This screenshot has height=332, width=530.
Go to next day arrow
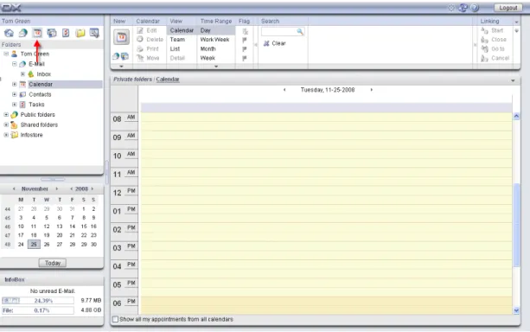click(x=371, y=90)
